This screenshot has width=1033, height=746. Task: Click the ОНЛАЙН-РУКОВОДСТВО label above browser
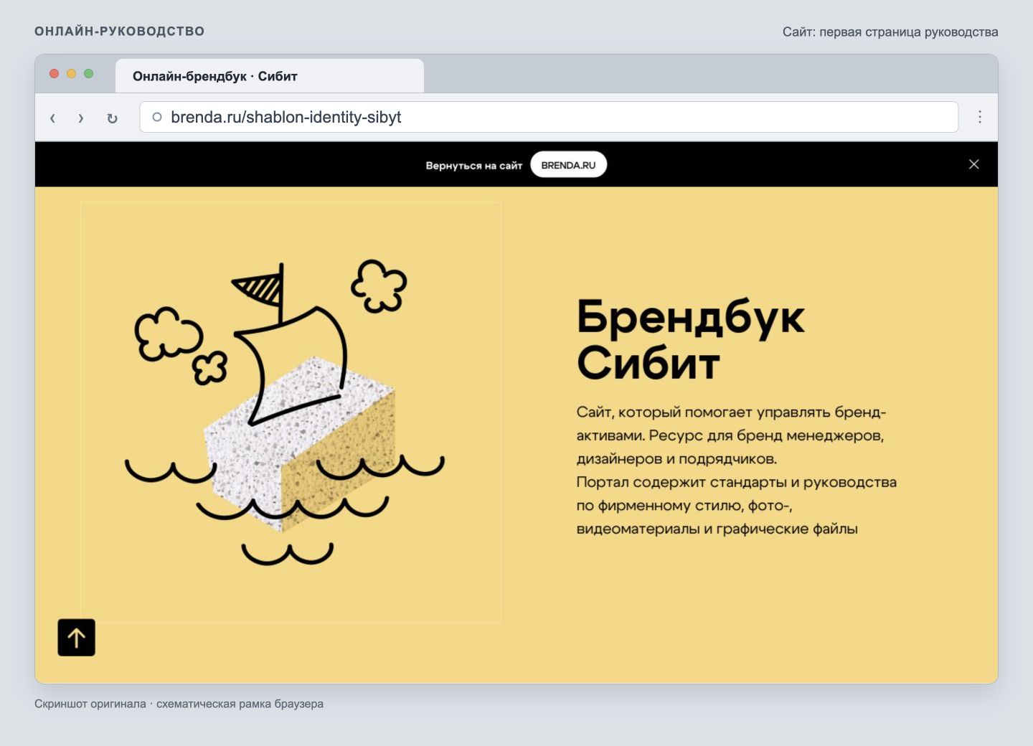(120, 32)
